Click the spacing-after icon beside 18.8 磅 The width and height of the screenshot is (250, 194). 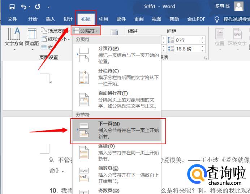(171, 48)
